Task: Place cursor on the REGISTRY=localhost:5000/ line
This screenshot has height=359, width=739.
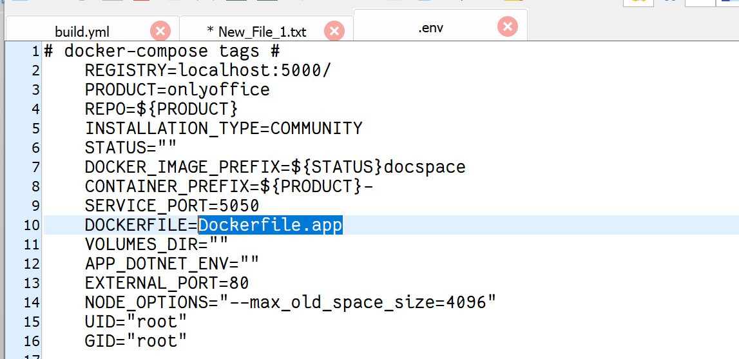Action: click(x=208, y=70)
